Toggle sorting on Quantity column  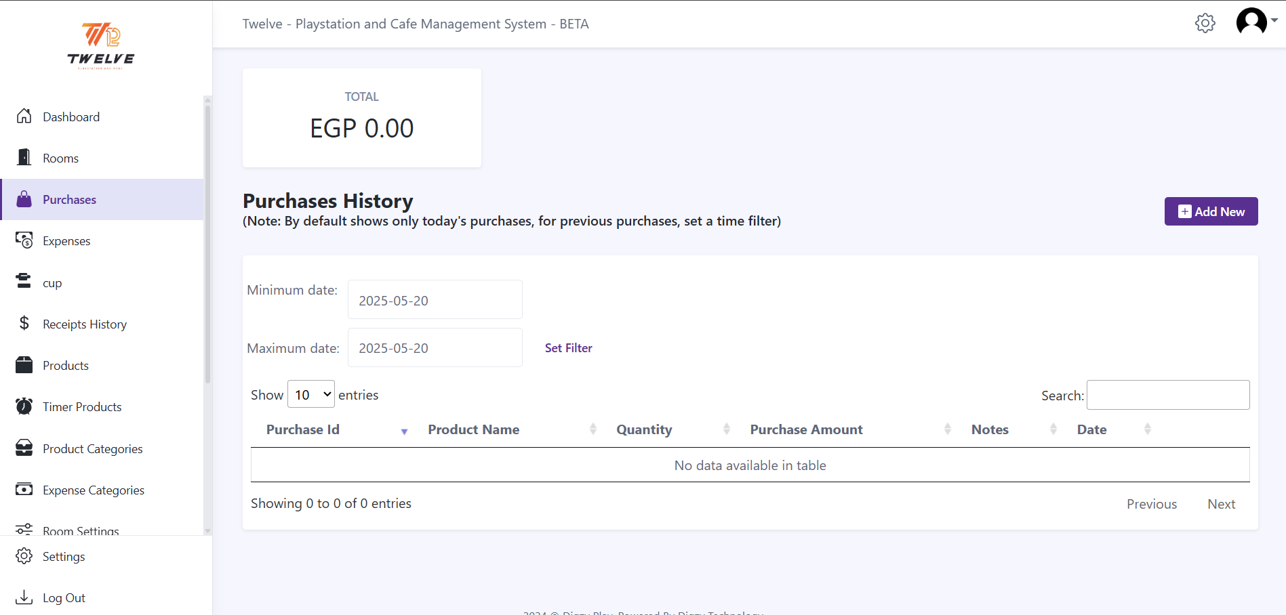[644, 429]
